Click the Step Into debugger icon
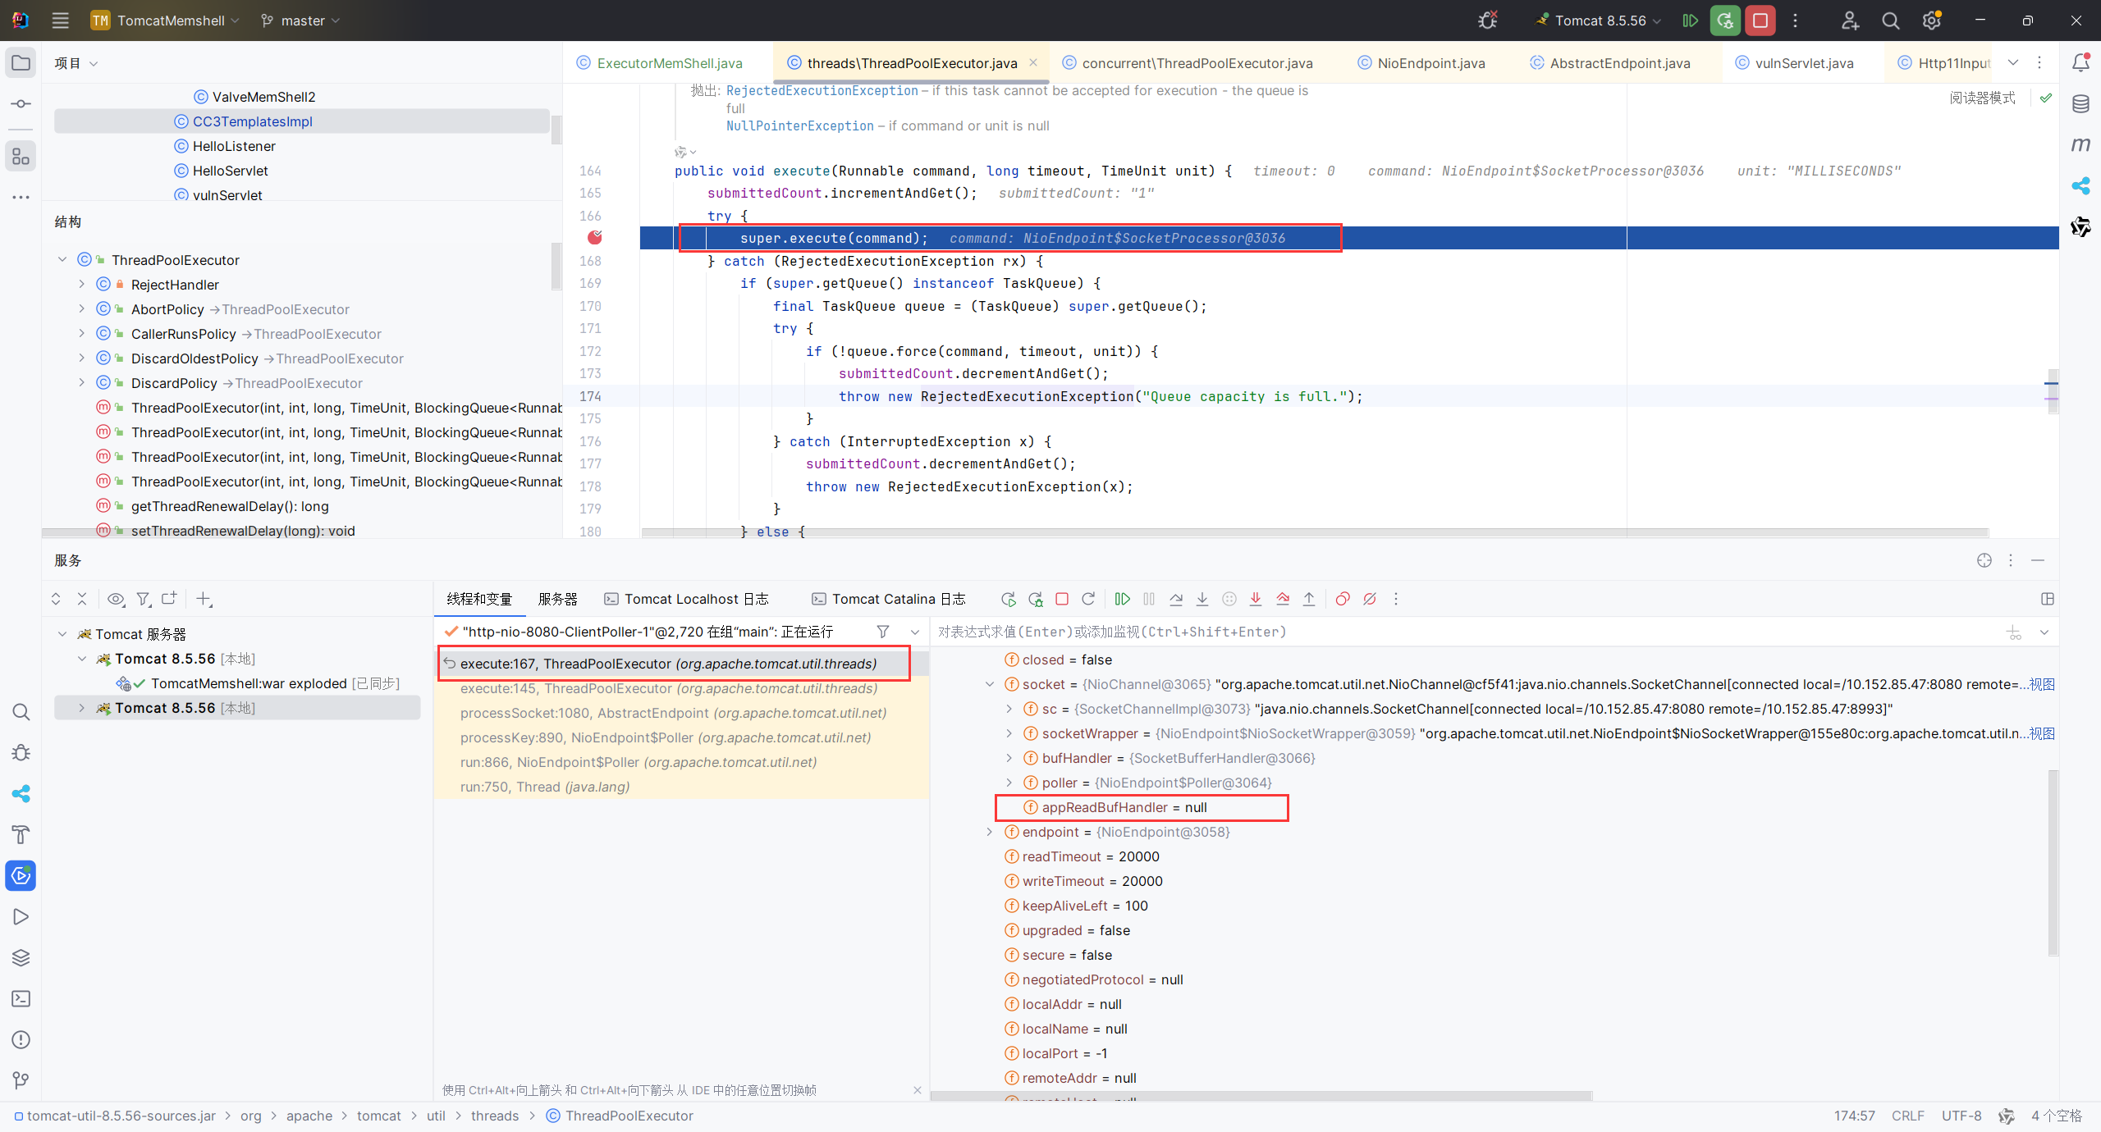Screen dimensions: 2101x1132 click(1202, 599)
